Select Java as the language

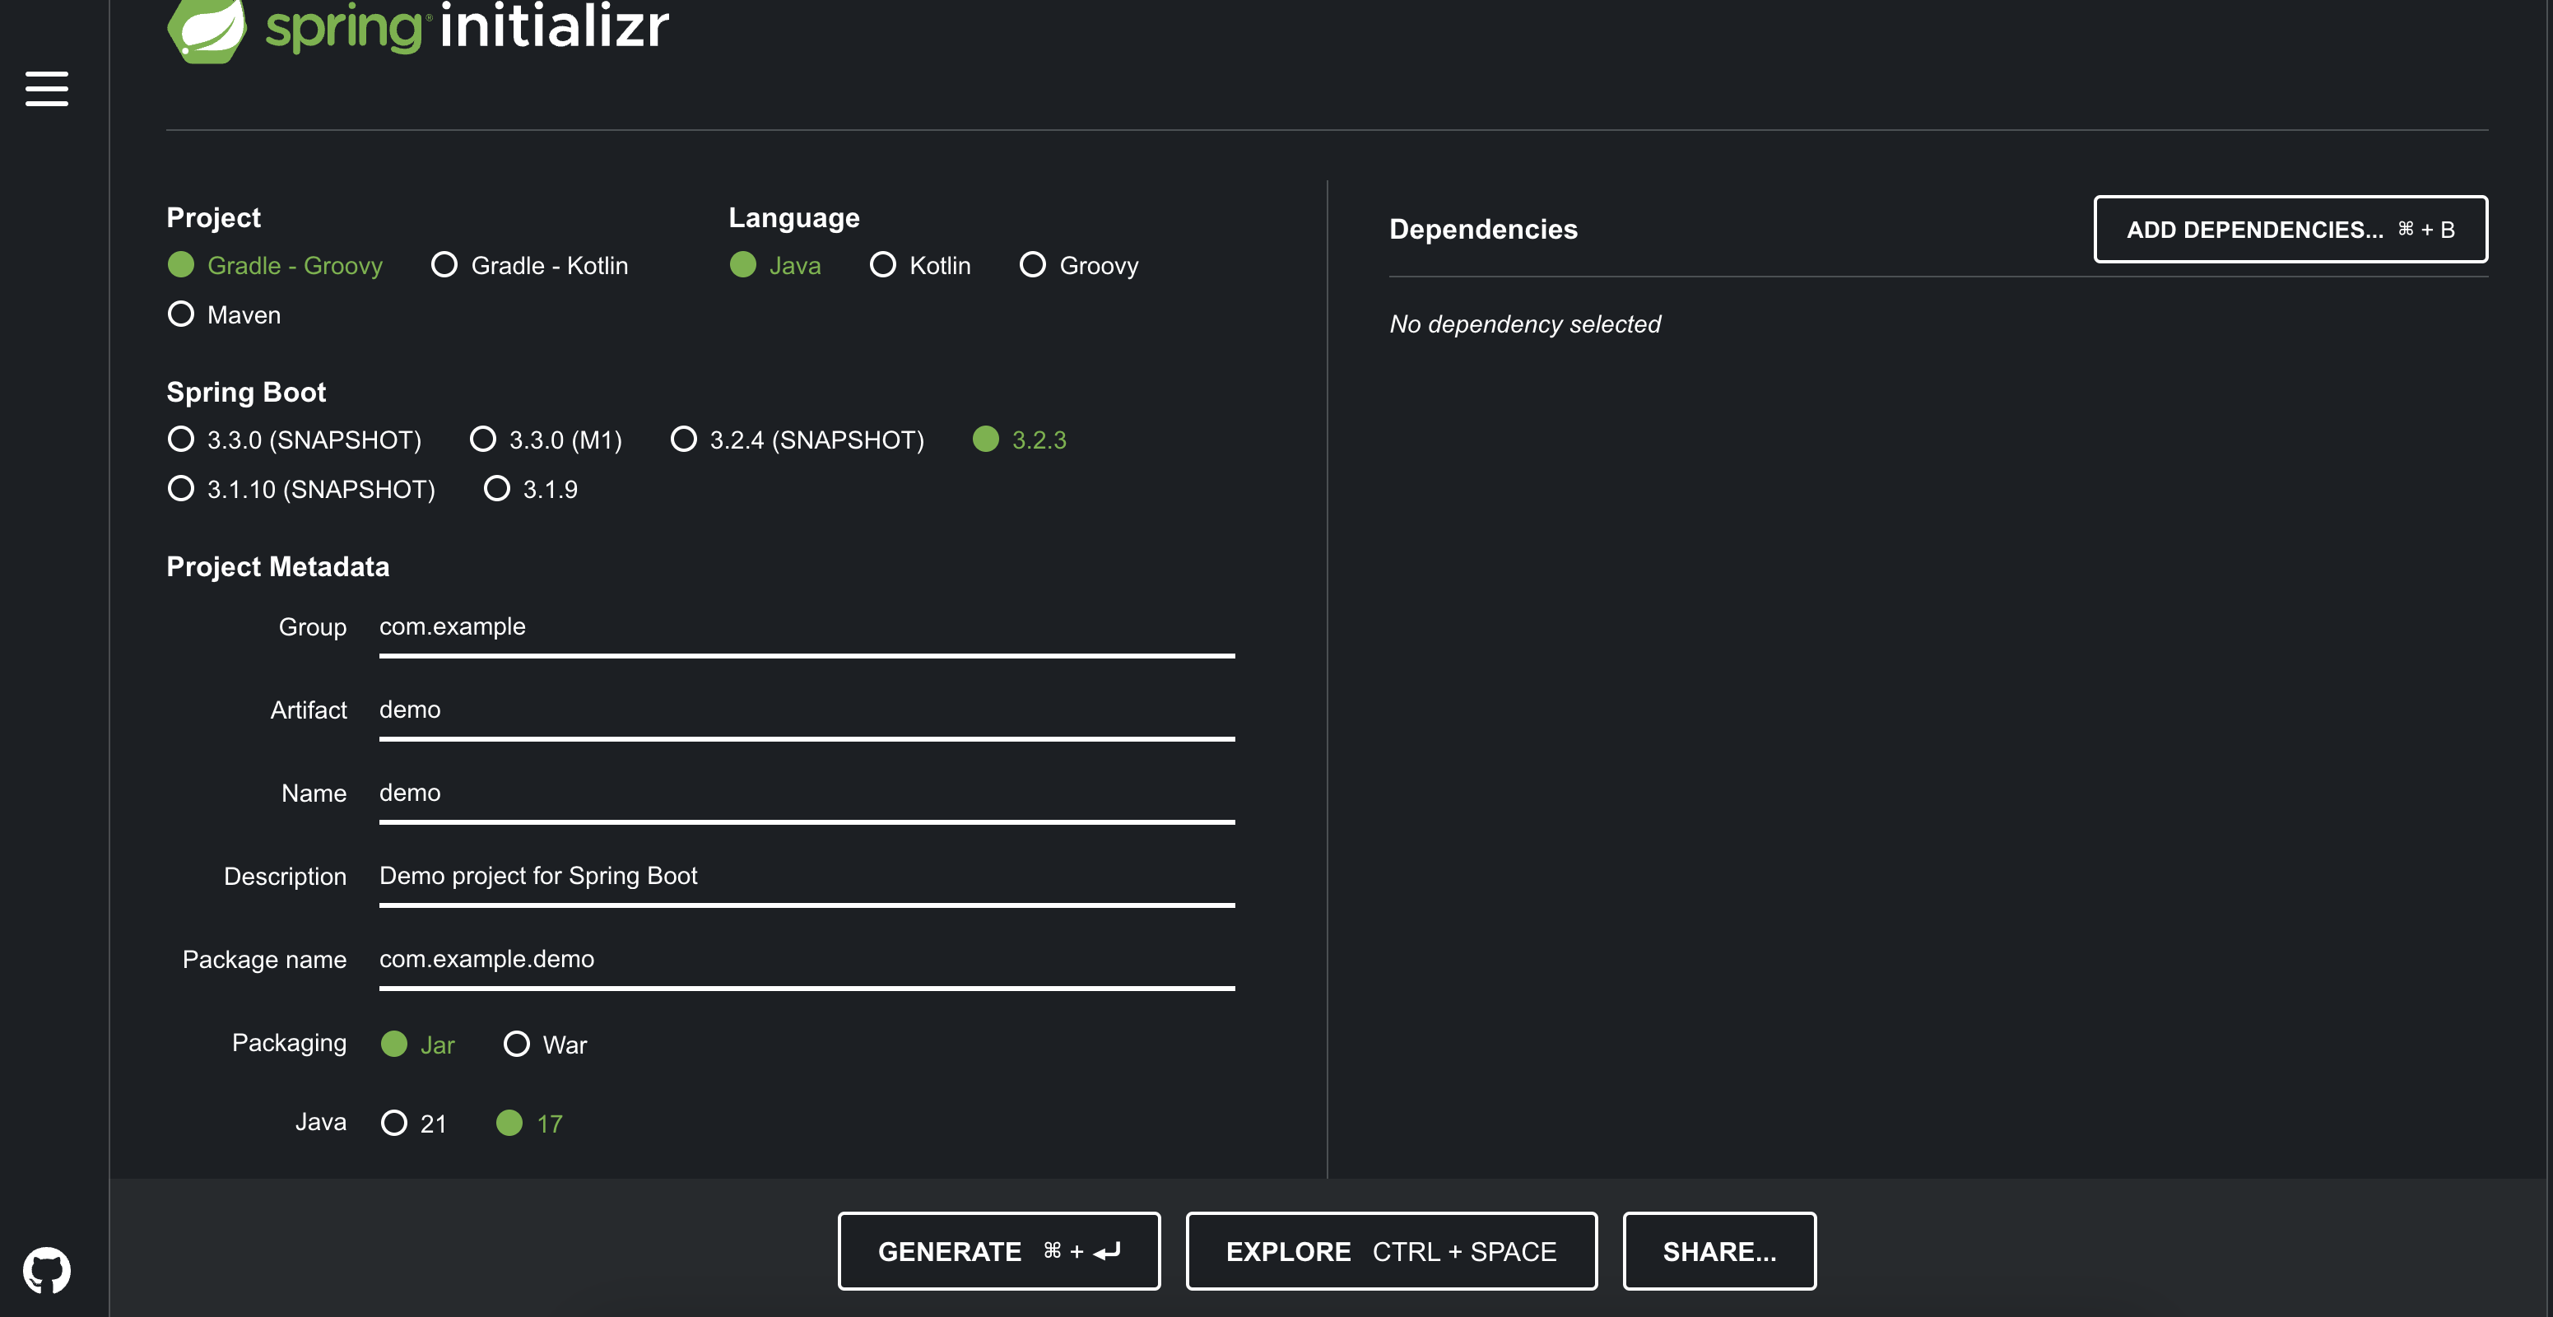click(775, 266)
